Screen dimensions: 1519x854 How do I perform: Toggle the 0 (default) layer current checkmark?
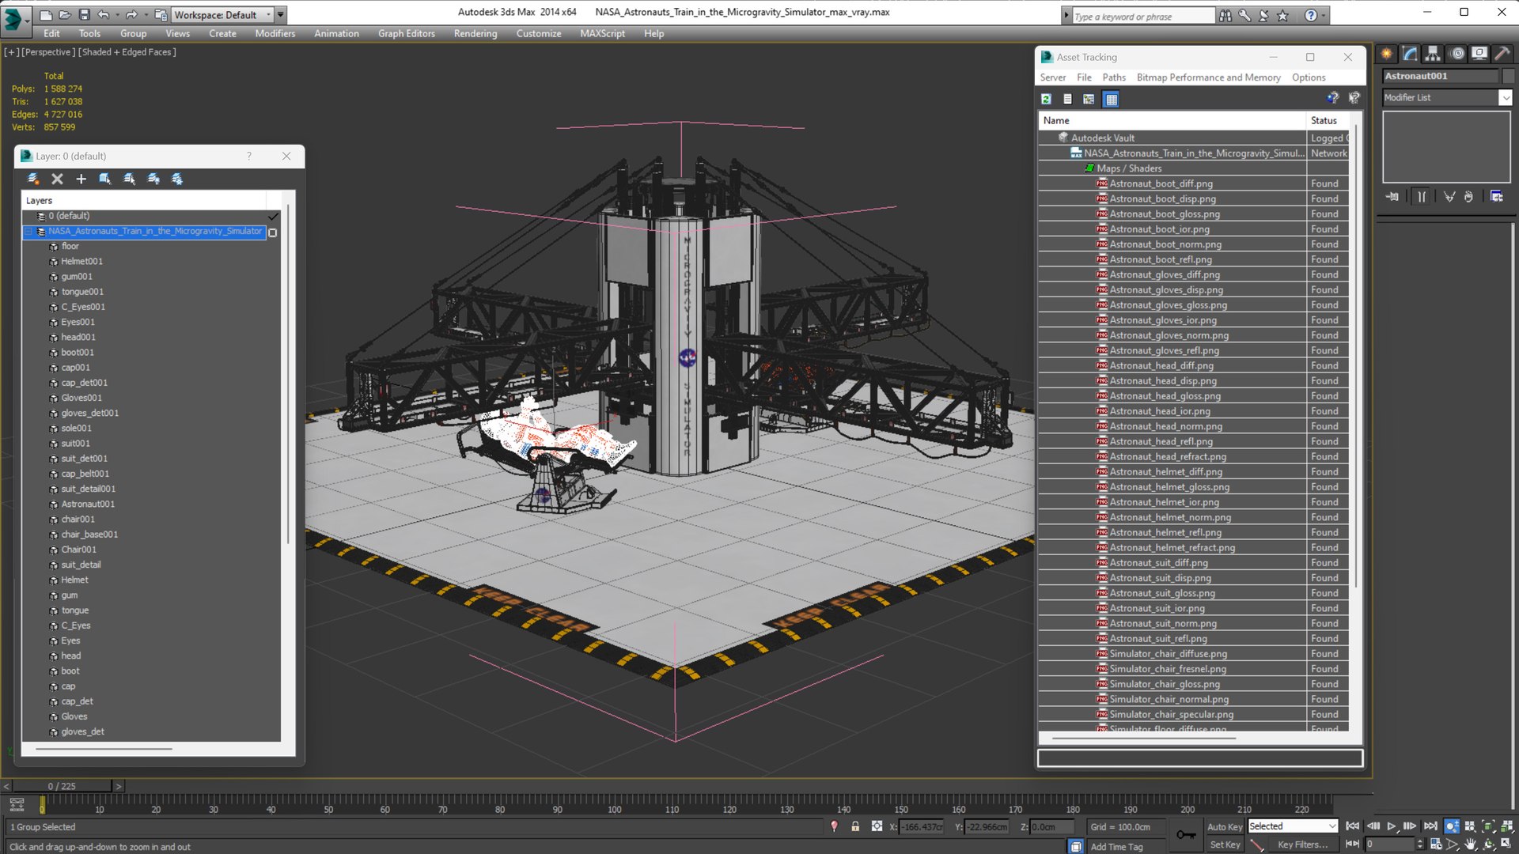(x=273, y=216)
